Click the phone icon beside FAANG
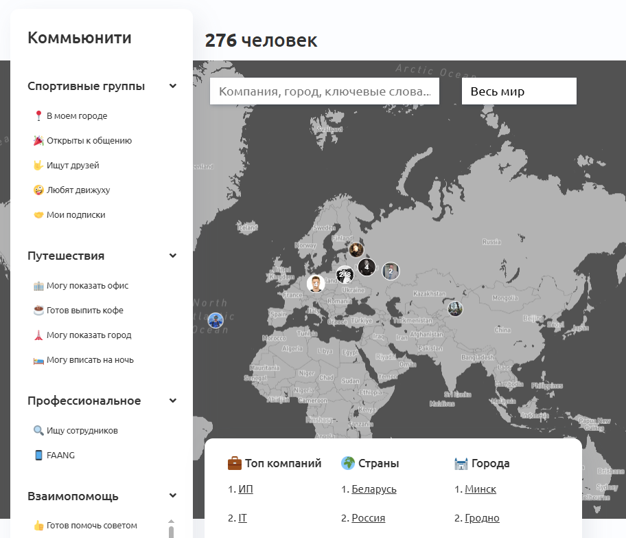This screenshot has width=626, height=538. pos(38,456)
